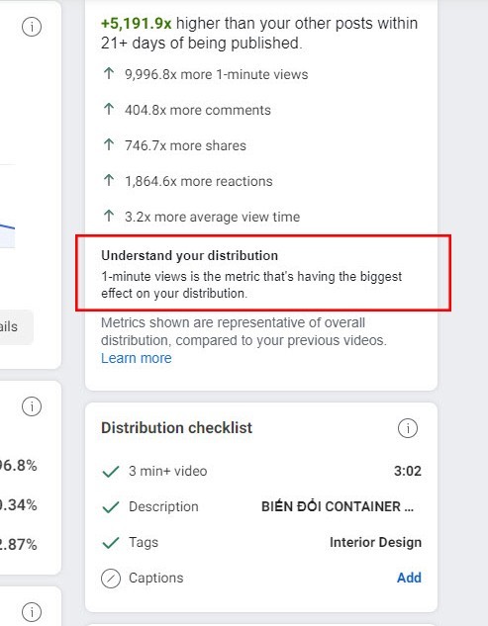Click the +5,191.9x green figure
This screenshot has height=626, width=488.
[x=137, y=24]
